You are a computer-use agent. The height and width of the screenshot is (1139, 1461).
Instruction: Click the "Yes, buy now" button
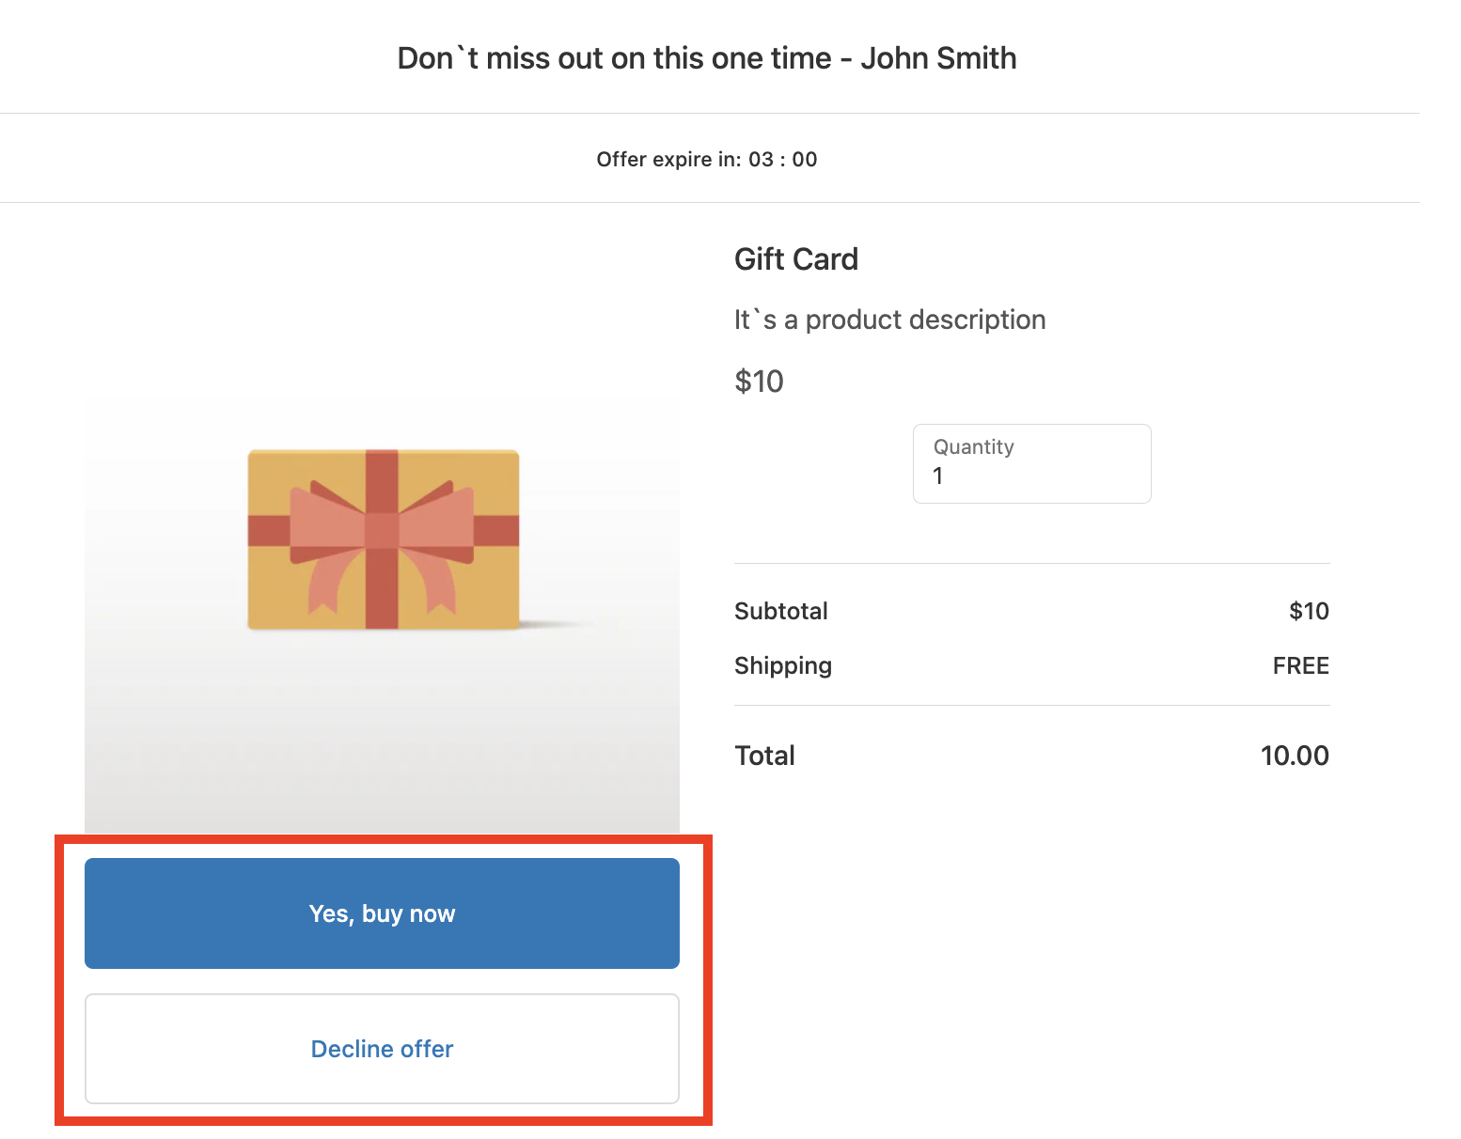[x=382, y=913]
